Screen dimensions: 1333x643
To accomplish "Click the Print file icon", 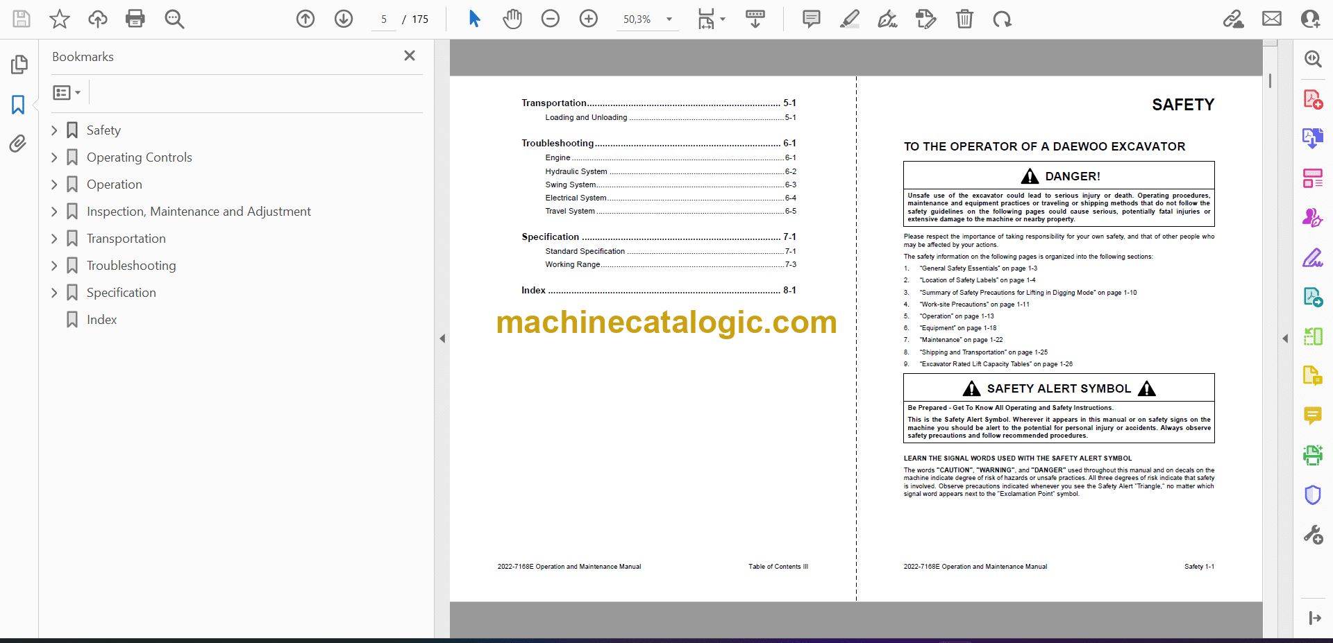I will coord(135,19).
